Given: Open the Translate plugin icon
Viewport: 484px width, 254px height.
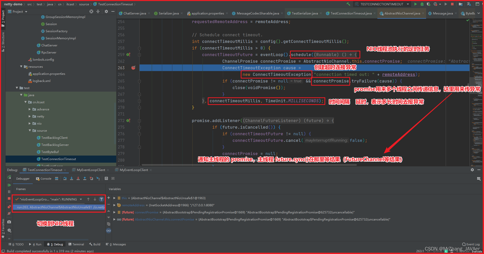Looking at the screenshot, I should click(x=469, y=4).
